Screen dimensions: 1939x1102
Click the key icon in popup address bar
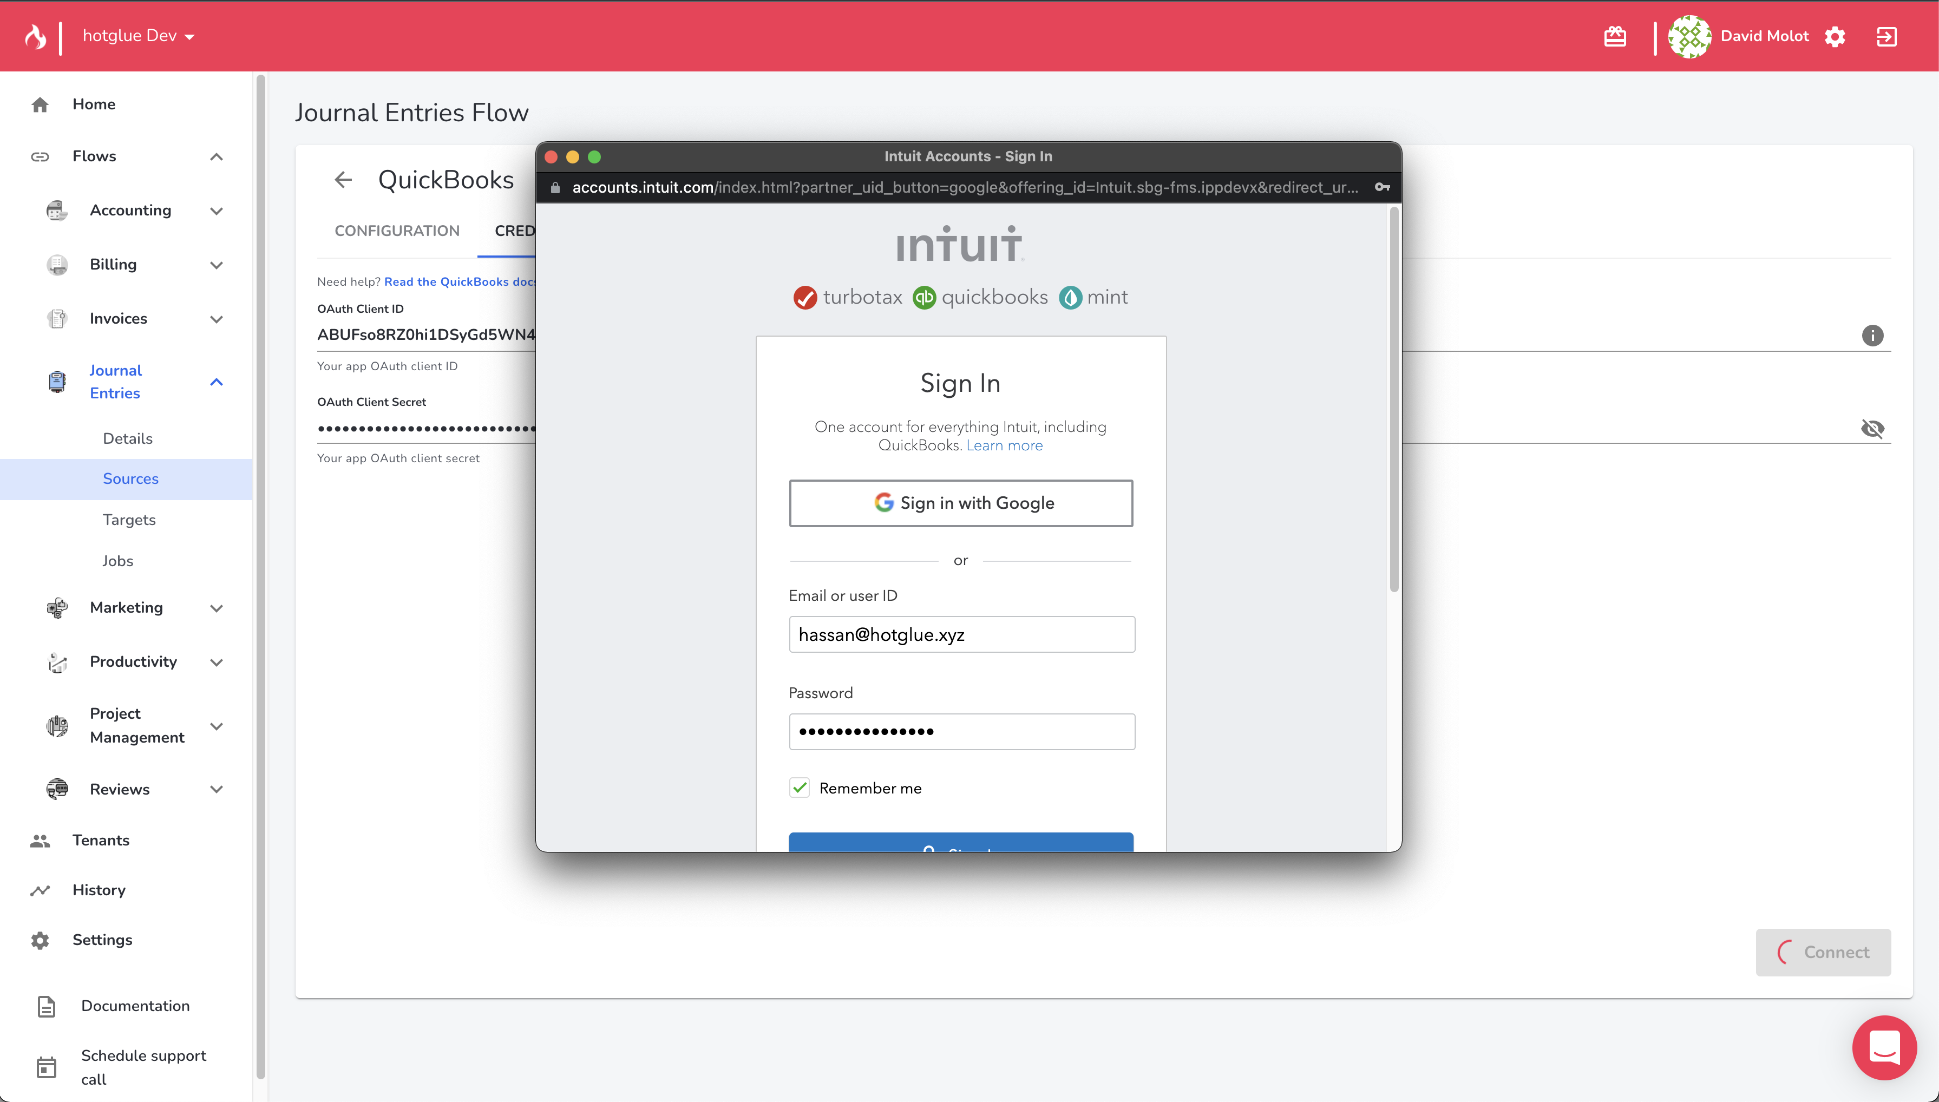[x=1382, y=187]
